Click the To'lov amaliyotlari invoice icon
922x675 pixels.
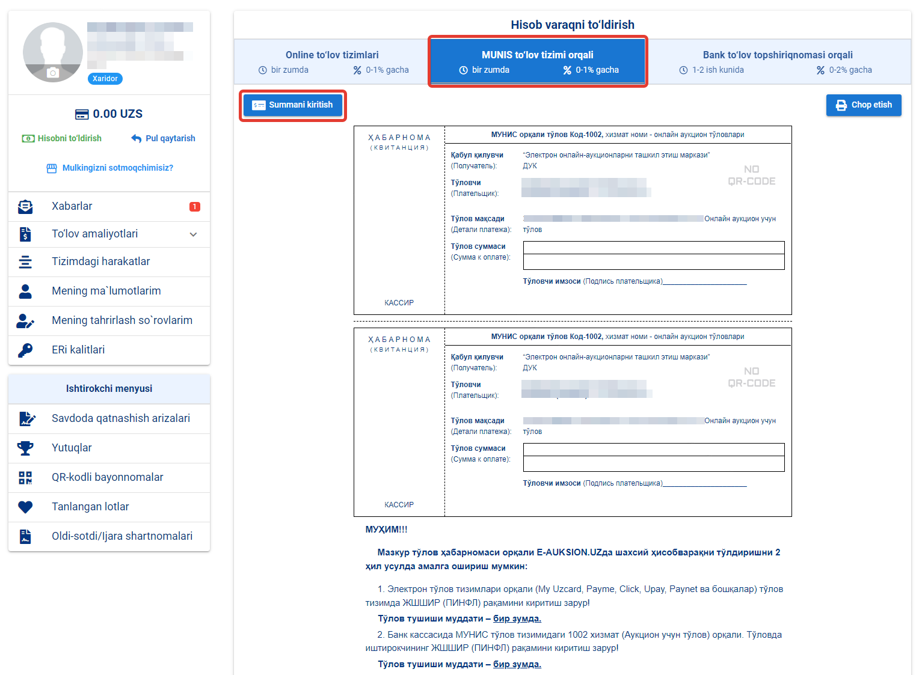point(25,234)
